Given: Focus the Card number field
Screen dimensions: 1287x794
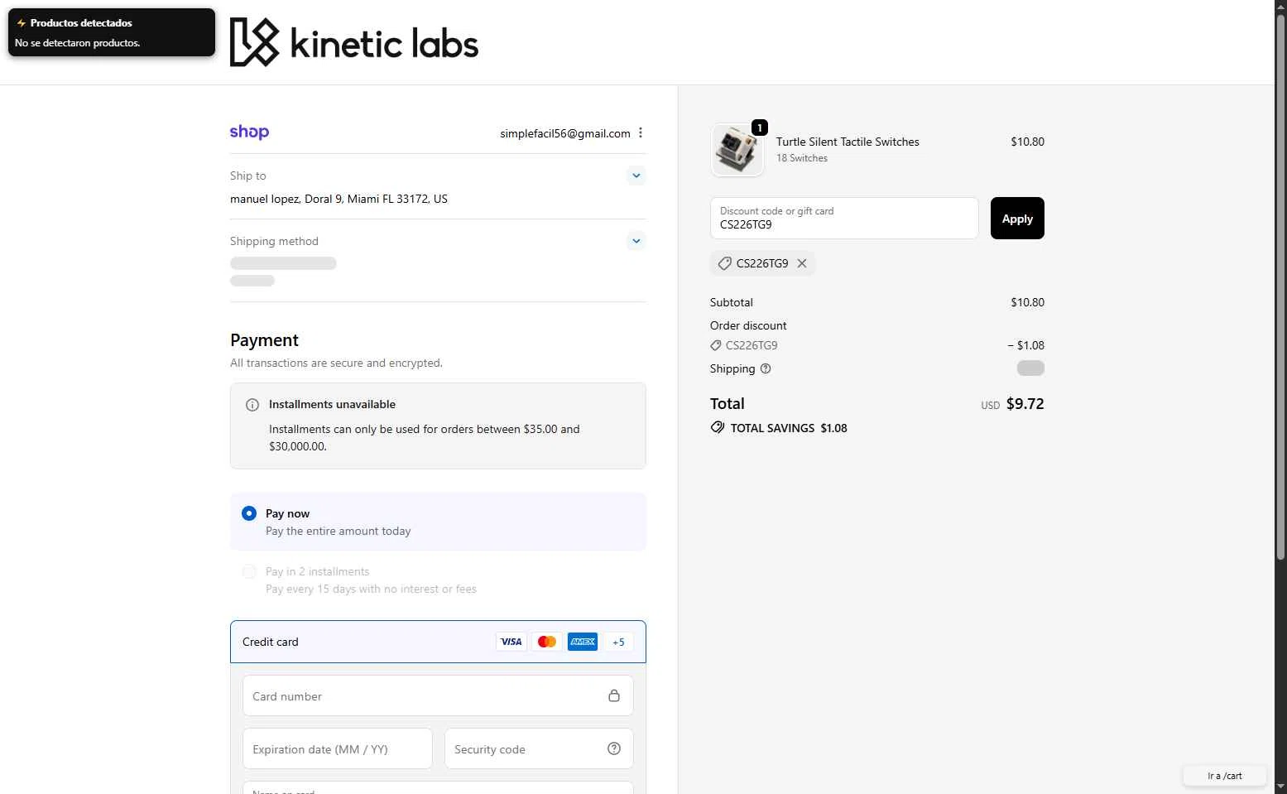Looking at the screenshot, I should coord(438,695).
